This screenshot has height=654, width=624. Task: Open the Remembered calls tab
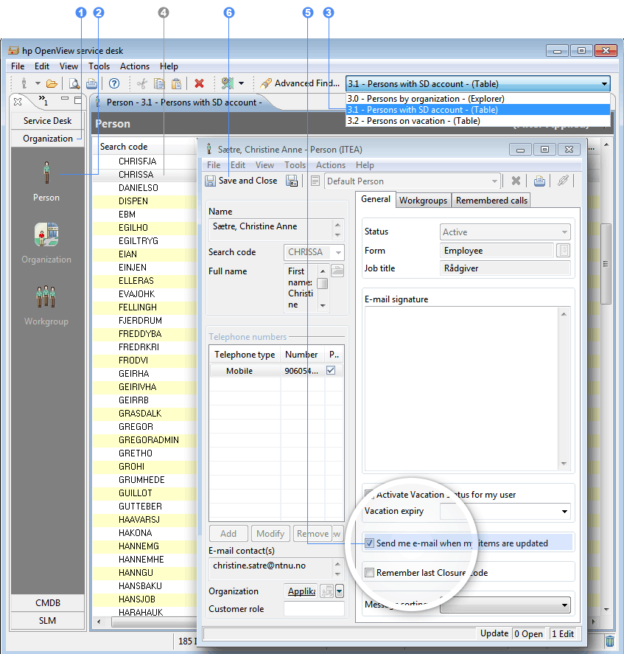pyautogui.click(x=491, y=201)
